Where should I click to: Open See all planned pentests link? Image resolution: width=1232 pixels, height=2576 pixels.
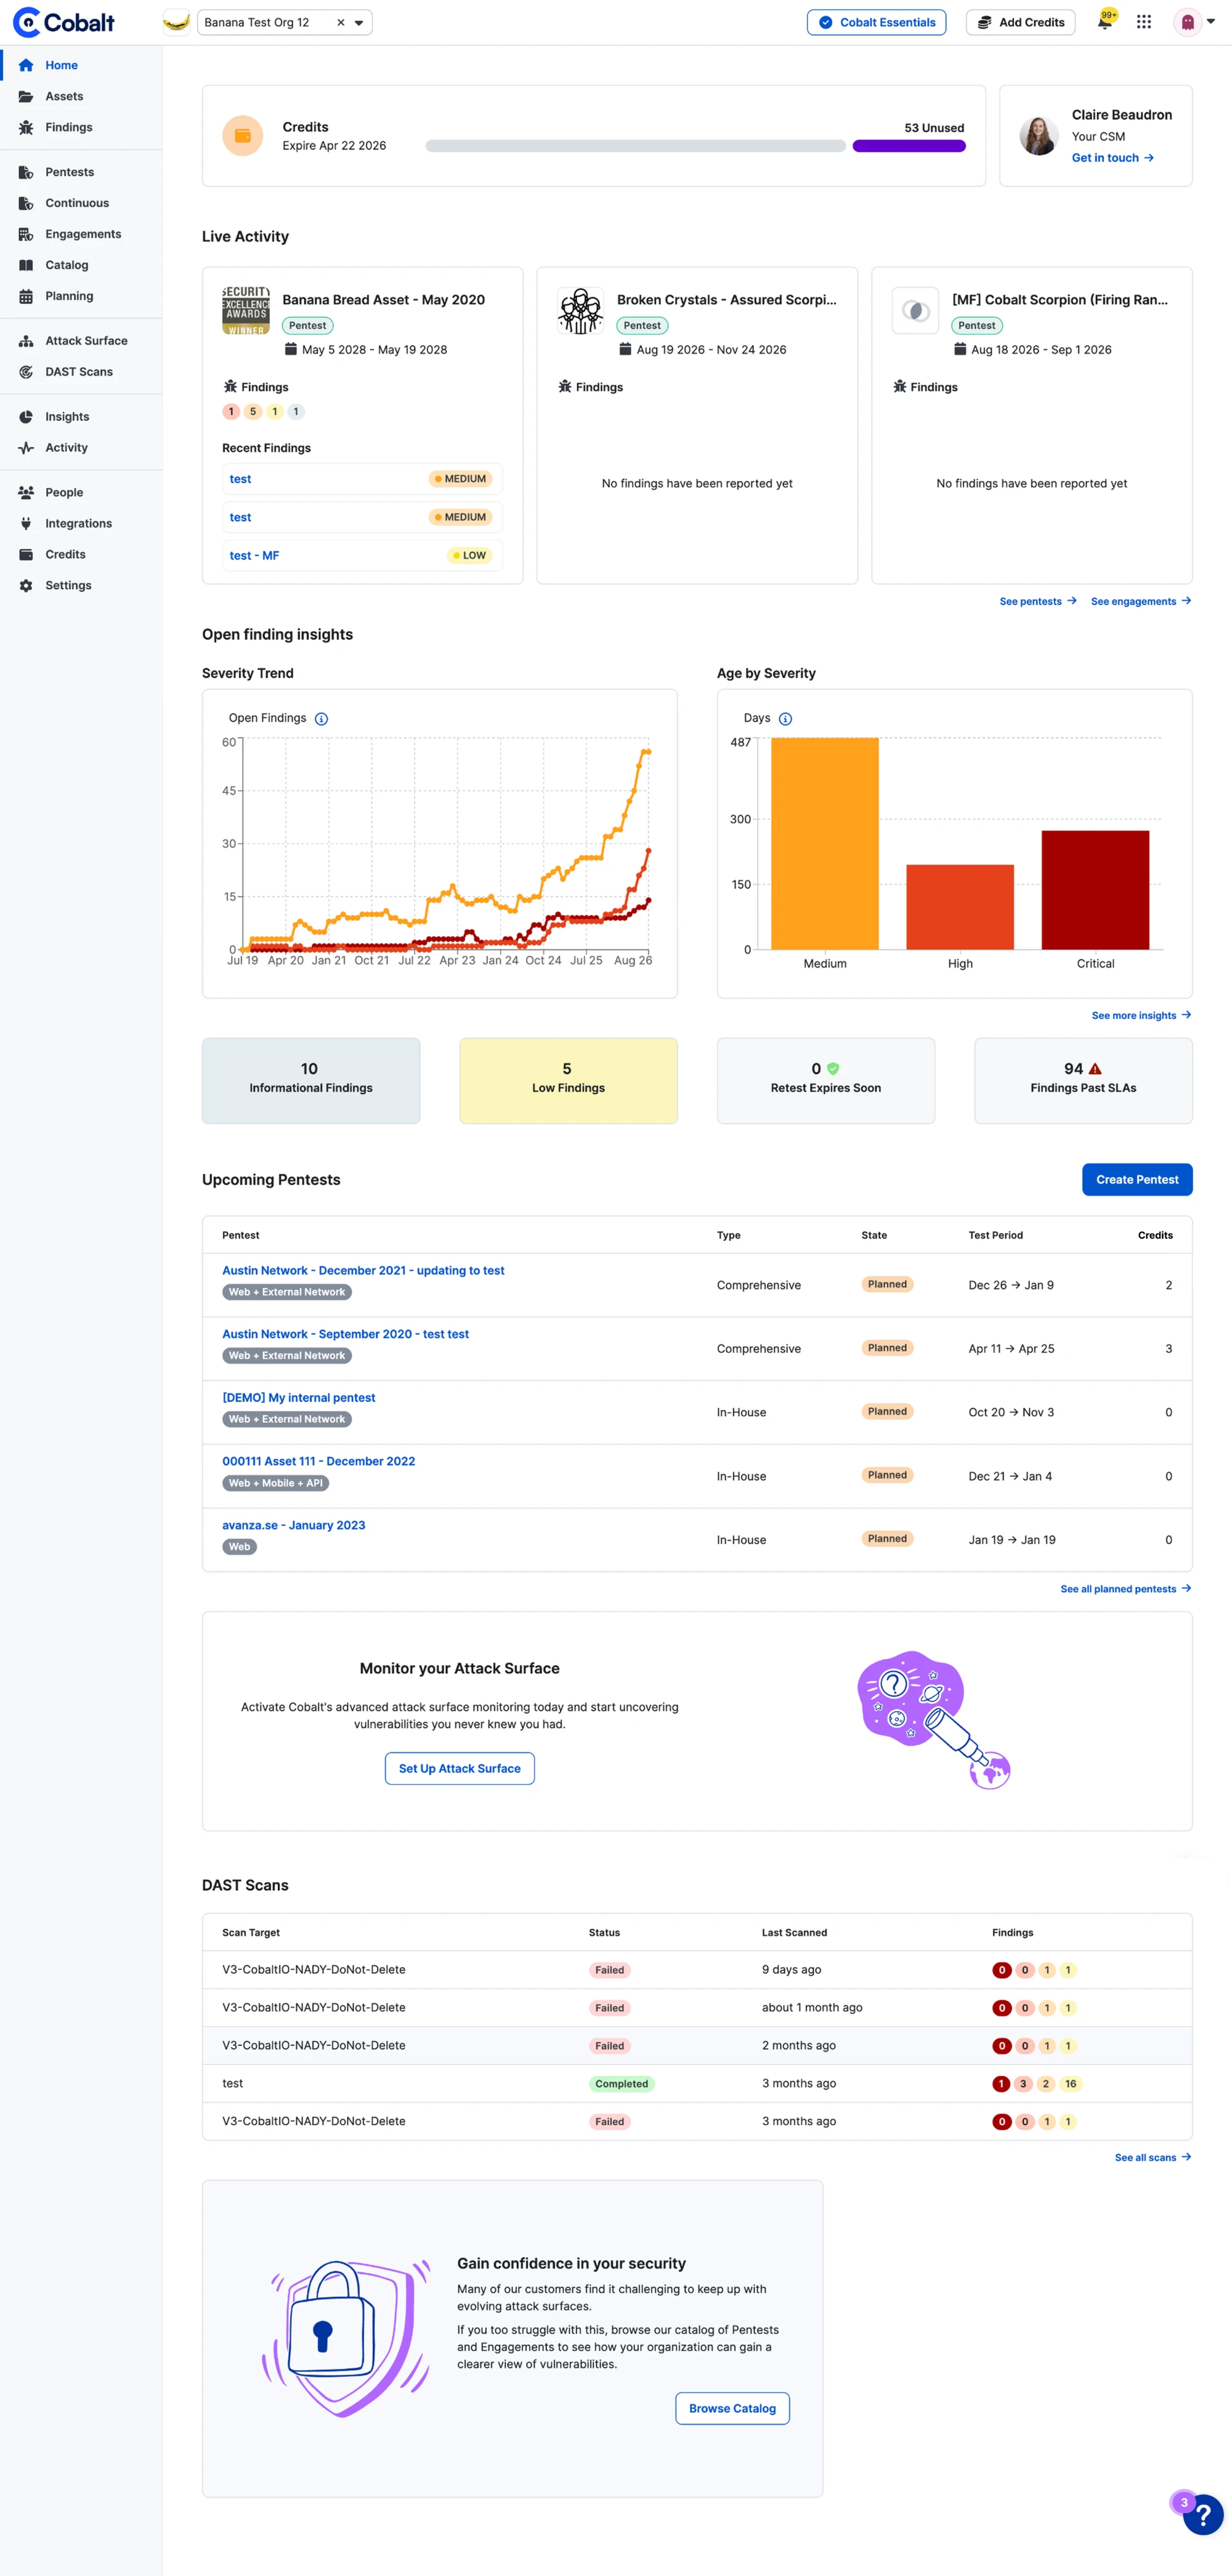click(1125, 1589)
